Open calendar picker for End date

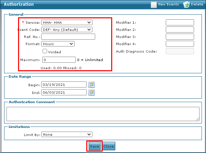pyautogui.click(x=91, y=92)
